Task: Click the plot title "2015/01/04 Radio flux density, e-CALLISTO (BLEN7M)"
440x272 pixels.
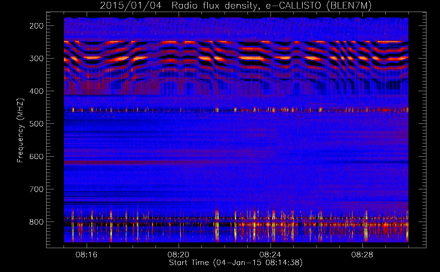Action: [x=236, y=6]
